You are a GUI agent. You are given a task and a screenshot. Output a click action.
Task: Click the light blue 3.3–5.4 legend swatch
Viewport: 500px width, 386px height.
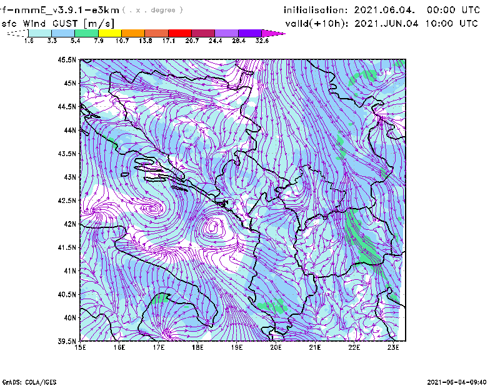(x=63, y=33)
